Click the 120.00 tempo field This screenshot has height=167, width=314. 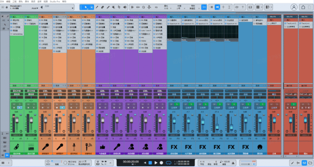226,162
